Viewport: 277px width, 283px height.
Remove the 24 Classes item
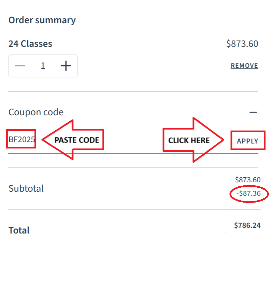pos(244,66)
